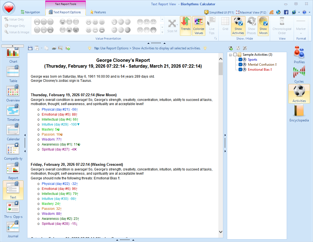
Task: Open the Live Tips tool
Action: pyautogui.click(x=211, y=26)
